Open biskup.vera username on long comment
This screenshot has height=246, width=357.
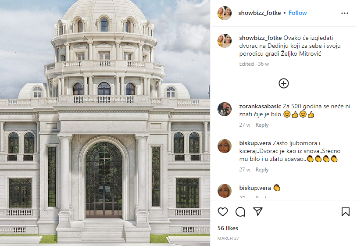tap(255, 143)
